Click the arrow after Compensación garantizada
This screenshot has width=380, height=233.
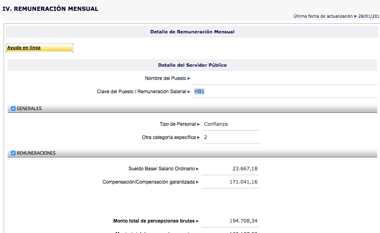tap(197, 182)
